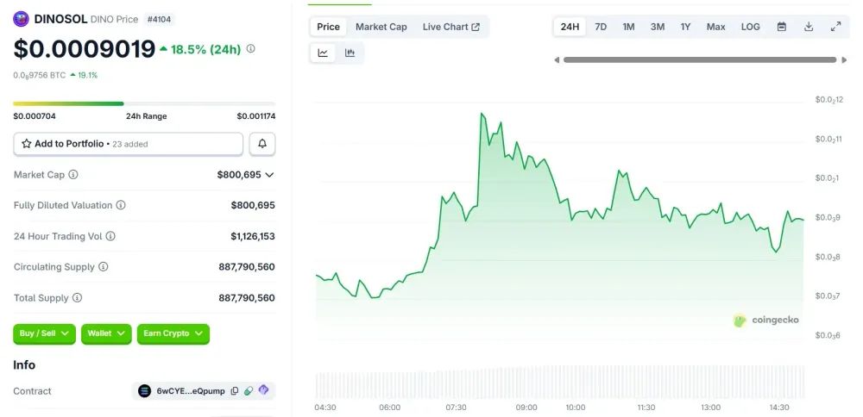Click the price alert bell icon

[x=262, y=144]
